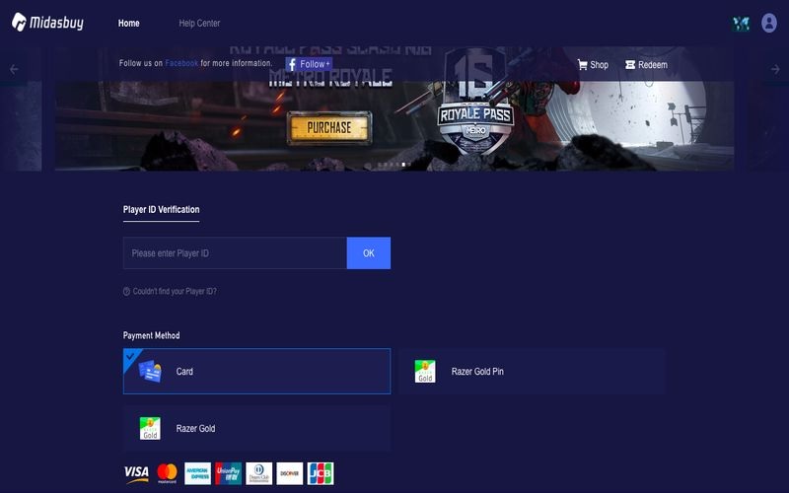This screenshot has width=789, height=493.
Task: Click the American Express logo
Action: click(x=198, y=473)
